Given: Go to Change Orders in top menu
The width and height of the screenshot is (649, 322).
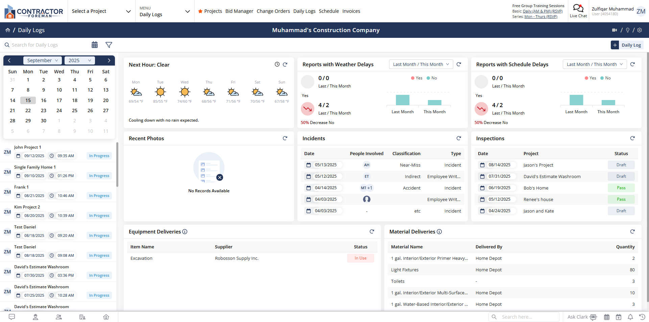Looking at the screenshot, I should (x=273, y=11).
